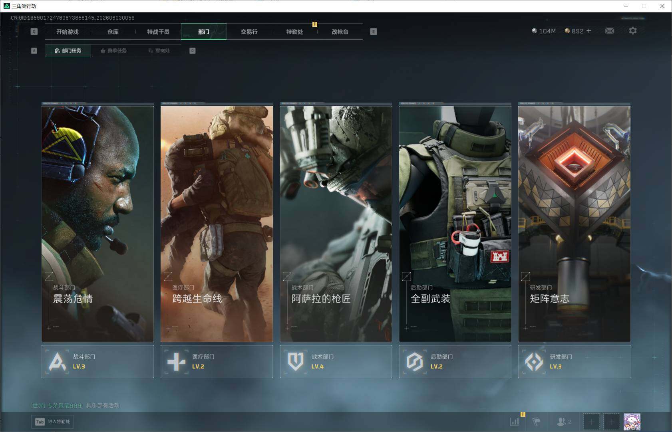Click the first empty squad slot plus
The image size is (672, 432).
click(591, 422)
